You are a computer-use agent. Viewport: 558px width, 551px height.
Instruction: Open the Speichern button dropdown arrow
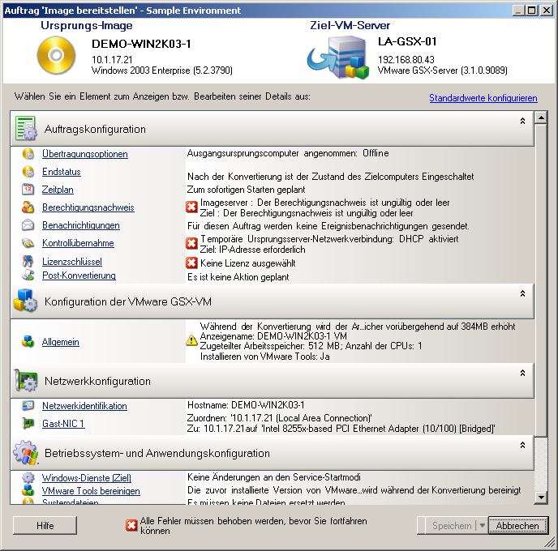(x=482, y=525)
